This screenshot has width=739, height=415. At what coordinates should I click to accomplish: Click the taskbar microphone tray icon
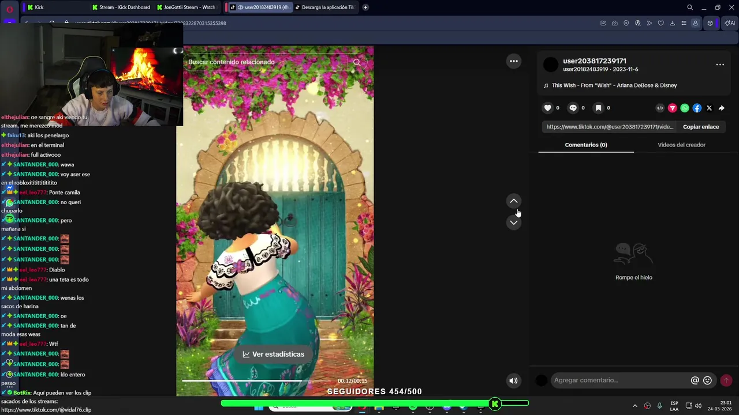pos(659,406)
